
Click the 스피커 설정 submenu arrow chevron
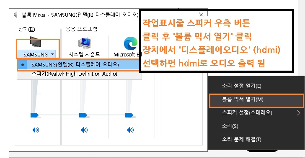click(299, 112)
